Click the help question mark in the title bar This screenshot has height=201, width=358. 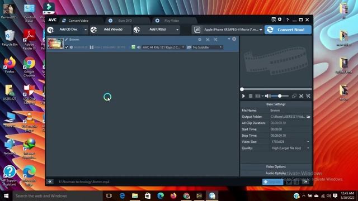[x=288, y=20]
